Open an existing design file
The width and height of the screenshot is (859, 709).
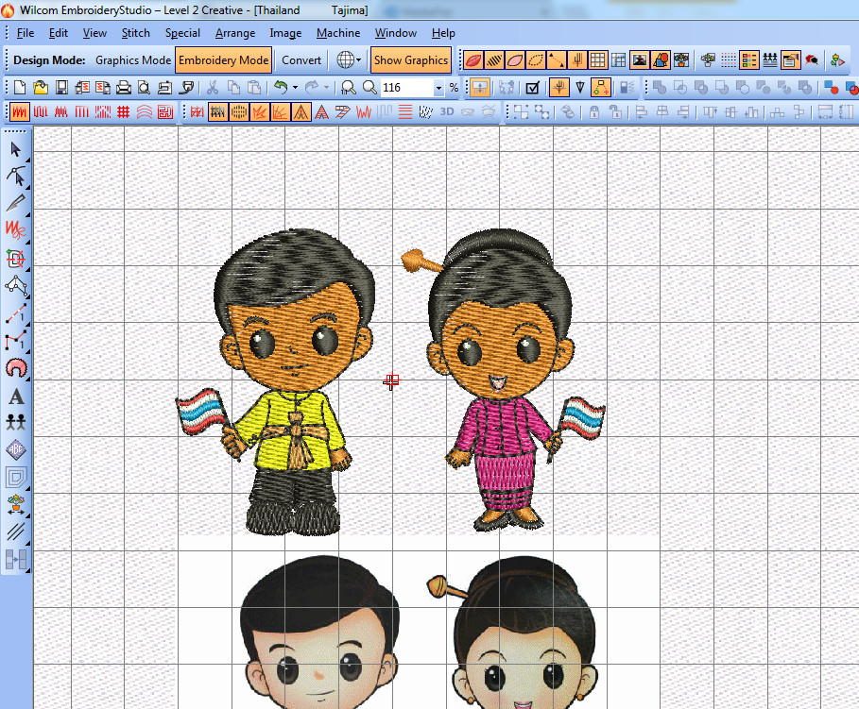41,88
